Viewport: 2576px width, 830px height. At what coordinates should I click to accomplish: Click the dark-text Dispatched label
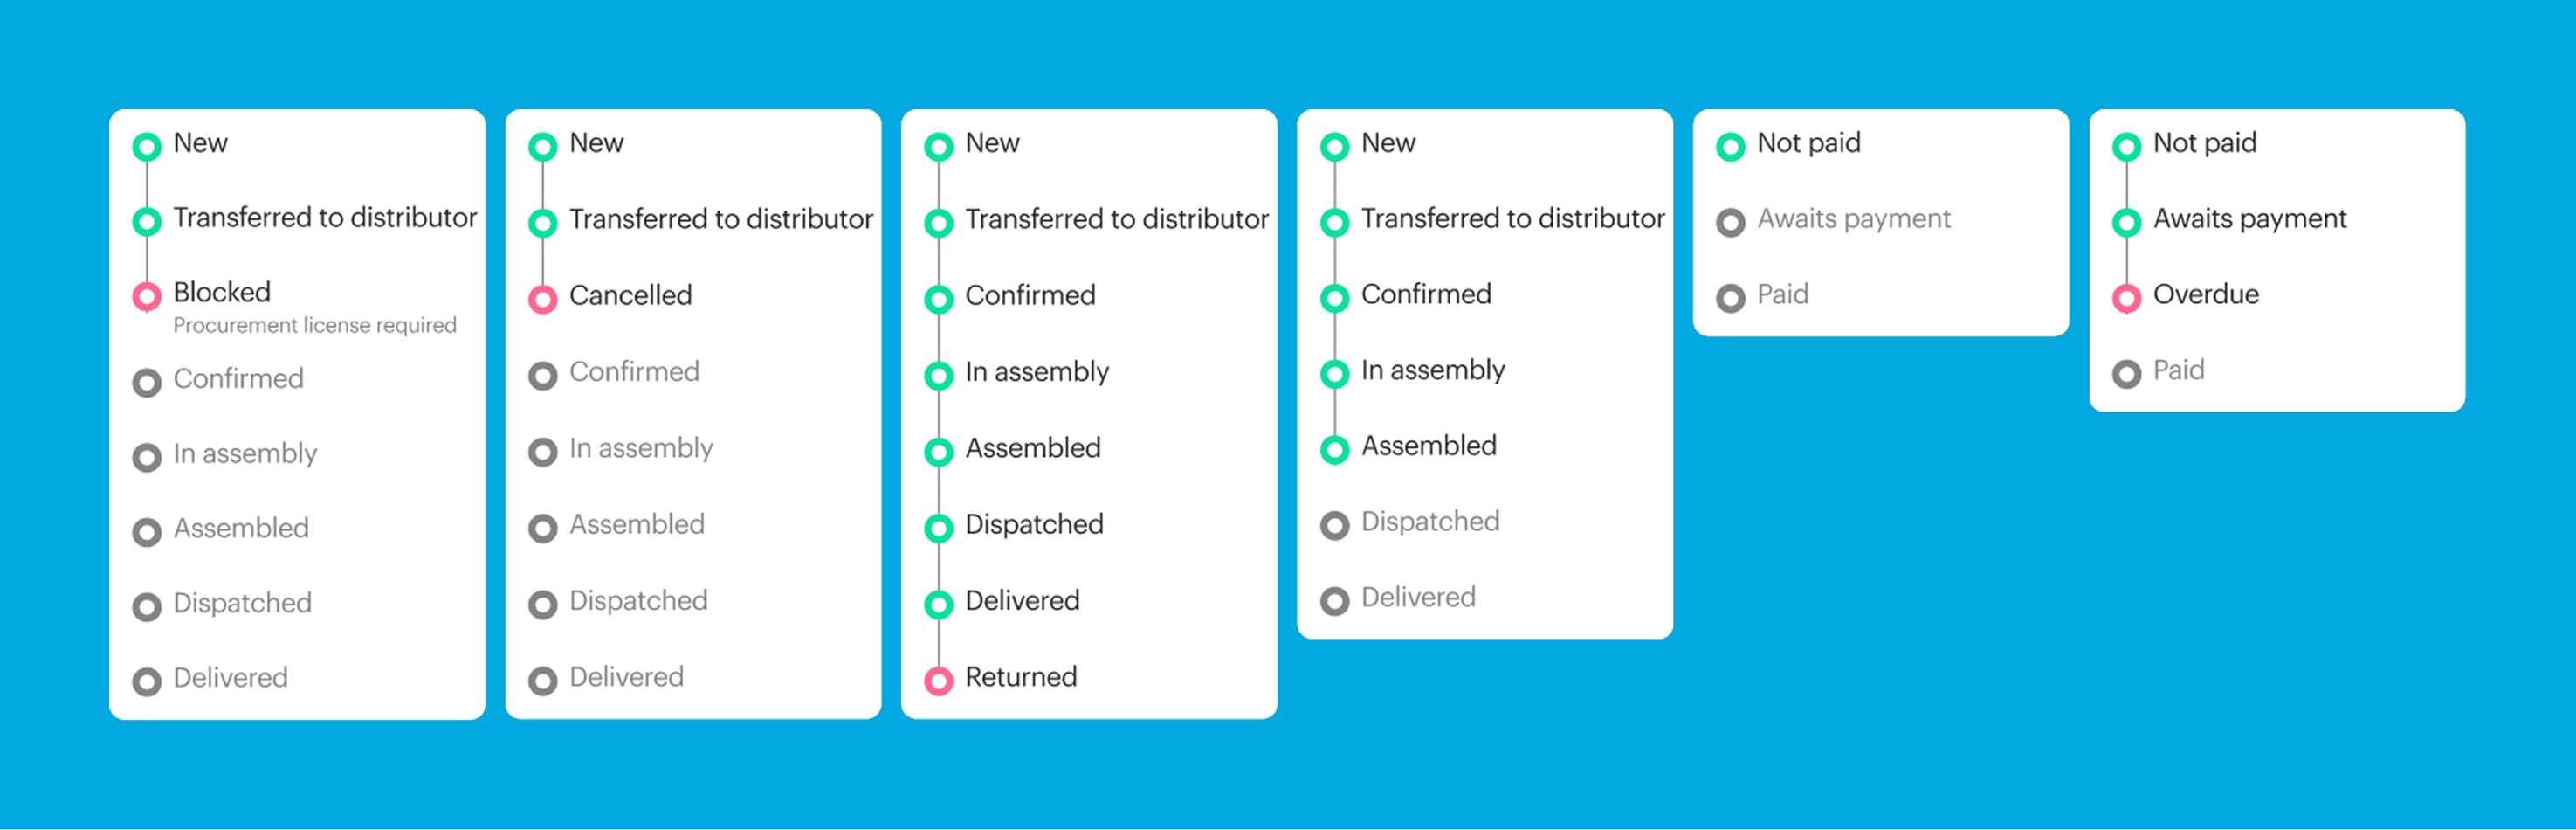point(1034,524)
